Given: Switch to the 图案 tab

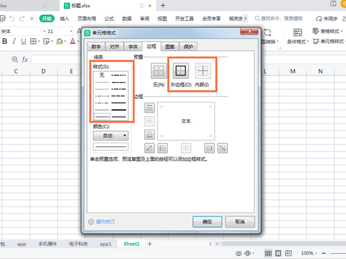Looking at the screenshot, I should coord(170,46).
